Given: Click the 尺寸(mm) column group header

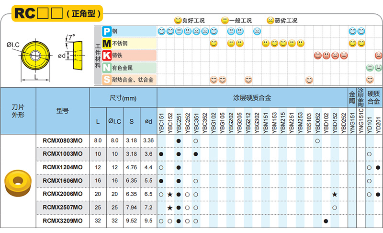Looking at the screenshot, I should coord(123,98).
